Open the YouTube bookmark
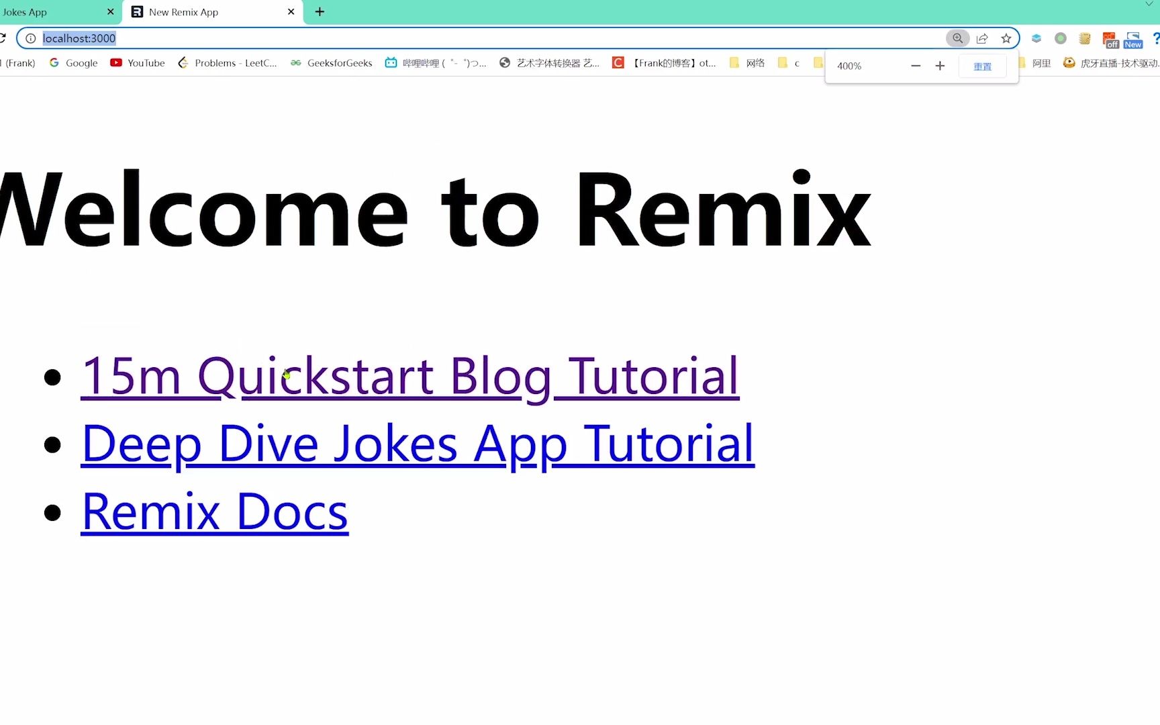This screenshot has width=1160, height=725. [x=138, y=62]
